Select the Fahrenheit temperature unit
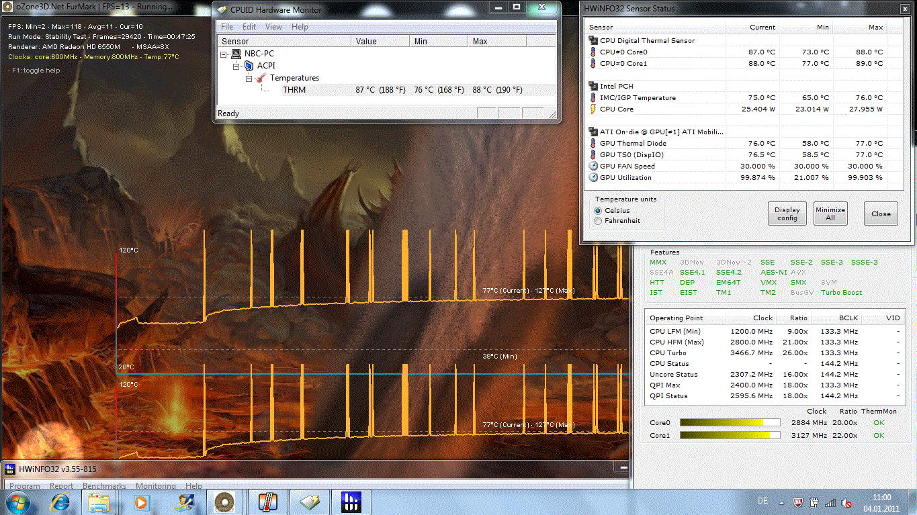Image resolution: width=917 pixels, height=515 pixels. pos(598,221)
